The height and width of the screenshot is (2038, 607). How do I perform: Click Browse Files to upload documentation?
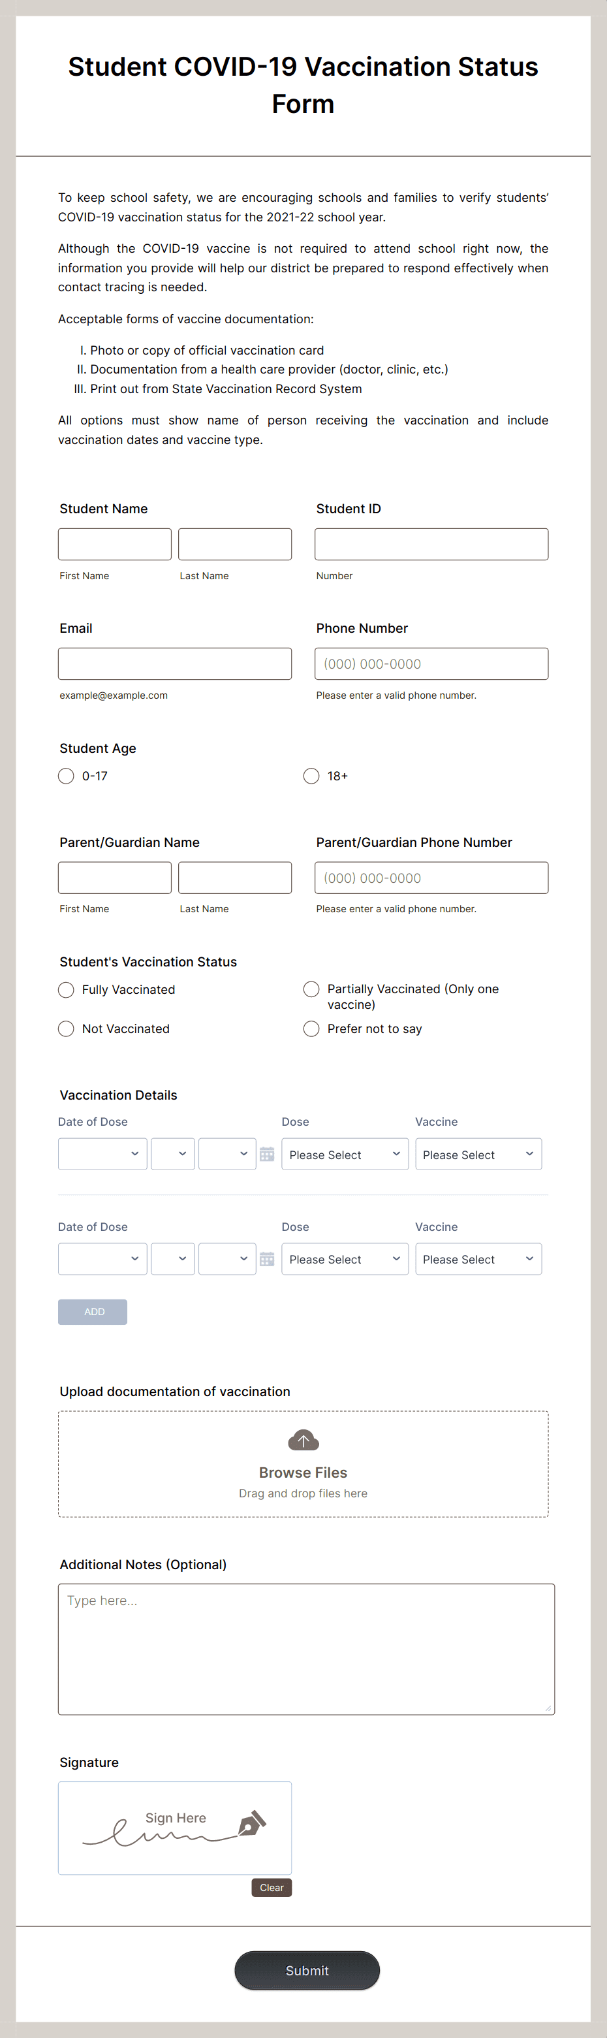click(303, 1473)
